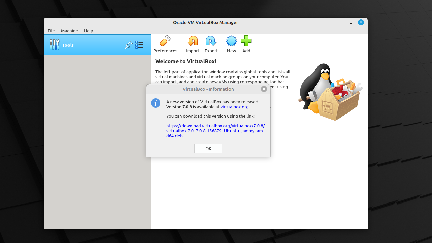Click the Welcome to VirtualBox! heading
Screen dimensions: 432x243
186,61
